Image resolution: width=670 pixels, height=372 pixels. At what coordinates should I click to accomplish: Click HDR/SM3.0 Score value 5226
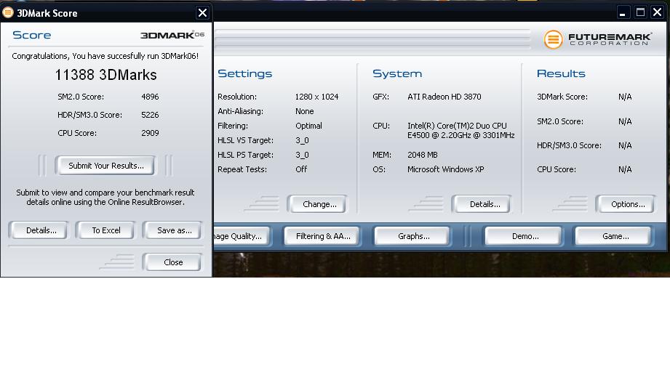[x=150, y=115]
